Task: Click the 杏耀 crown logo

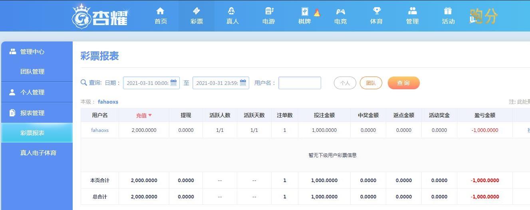Action: pyautogui.click(x=100, y=16)
